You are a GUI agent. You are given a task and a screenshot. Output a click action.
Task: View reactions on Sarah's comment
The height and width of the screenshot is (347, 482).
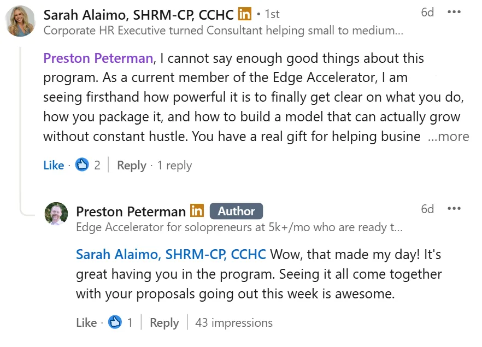tap(88, 165)
